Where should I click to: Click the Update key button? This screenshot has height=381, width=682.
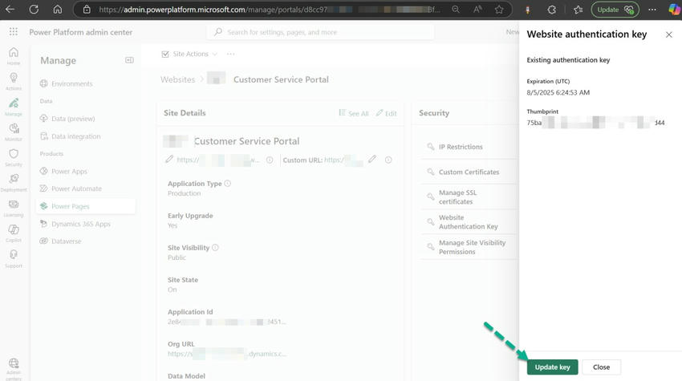click(x=552, y=367)
